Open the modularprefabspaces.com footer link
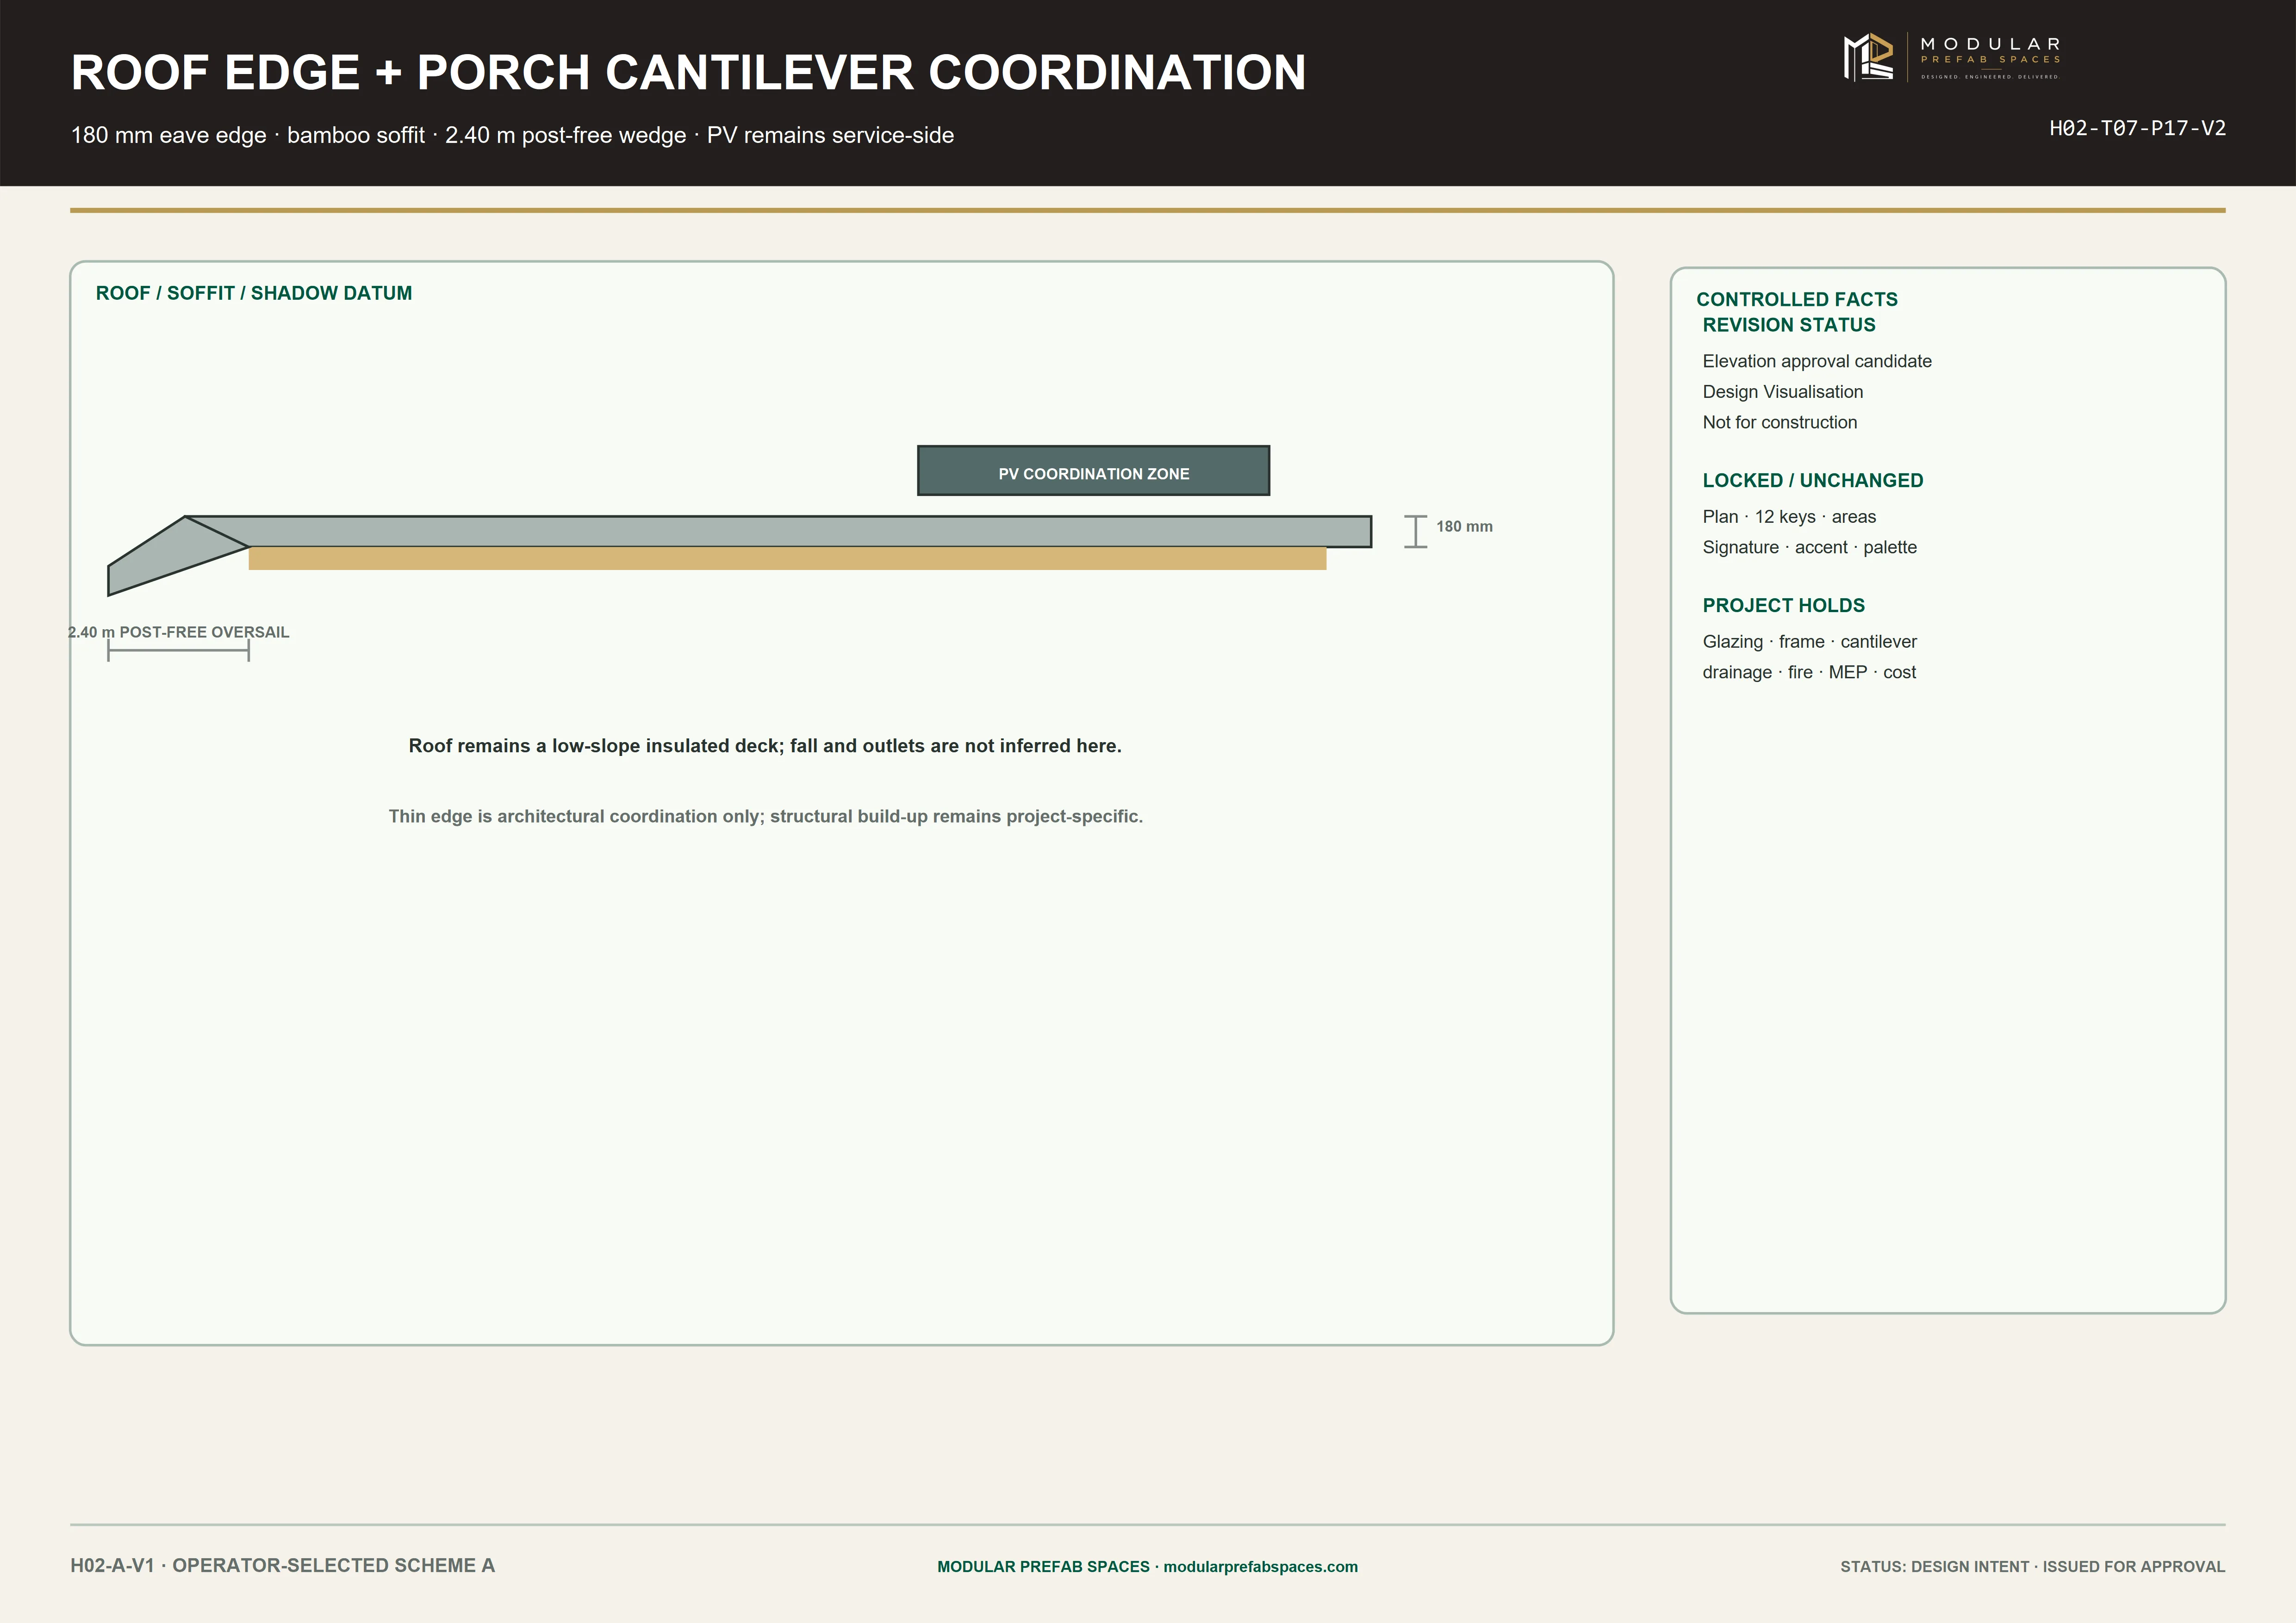This screenshot has height=1623, width=2296. [x=1260, y=1566]
